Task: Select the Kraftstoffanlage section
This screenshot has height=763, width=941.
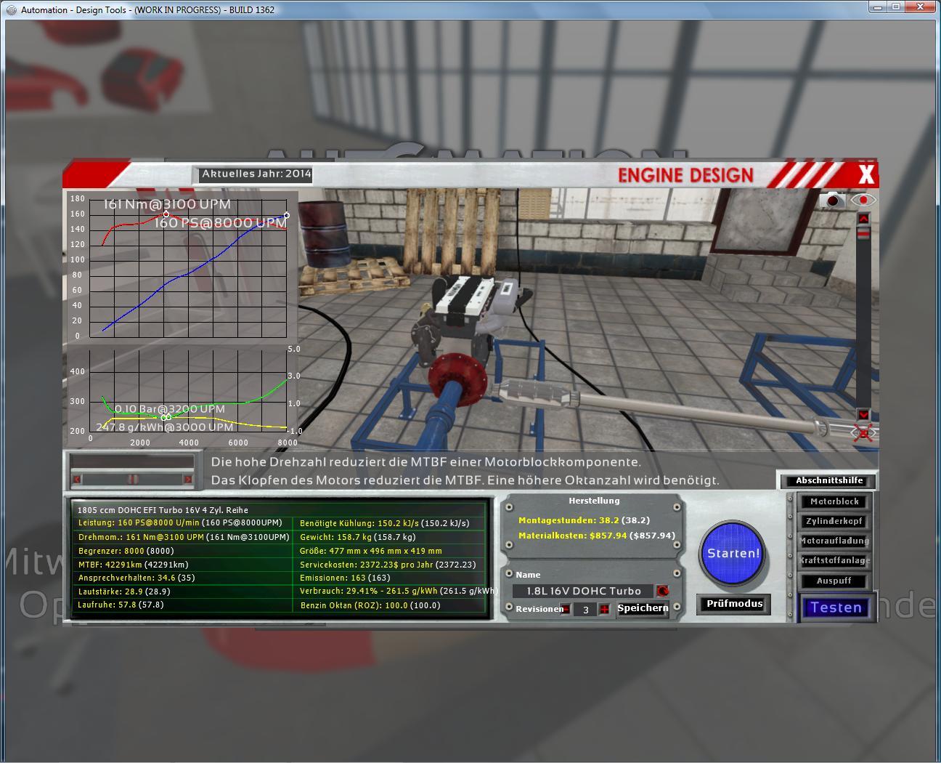Action: coord(834,560)
